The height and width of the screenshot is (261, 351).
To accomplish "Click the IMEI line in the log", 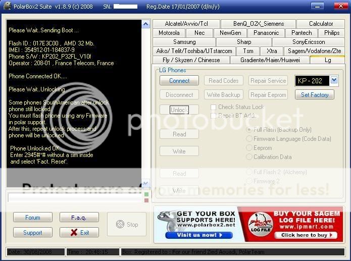I will click(x=41, y=49).
